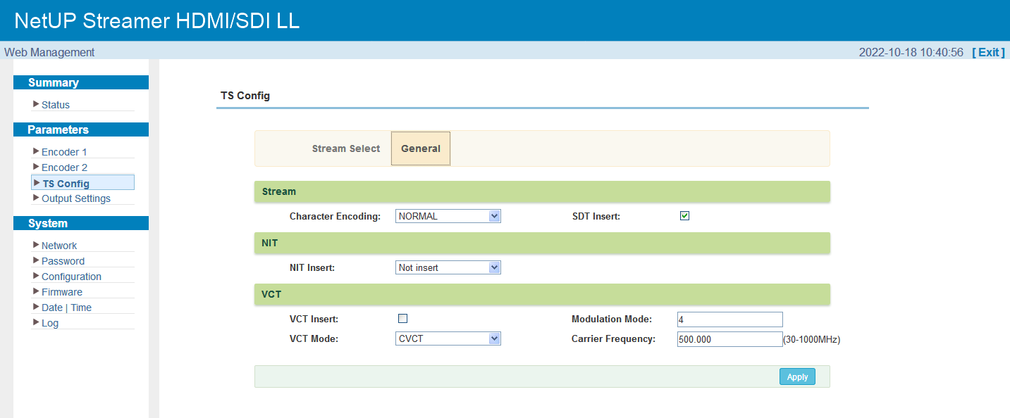
Task: Click the (30-1000MHz) range hint
Action: tap(812, 339)
